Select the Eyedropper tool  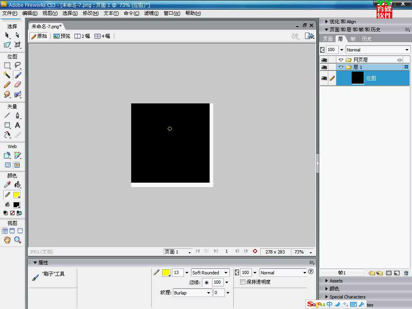point(7,185)
